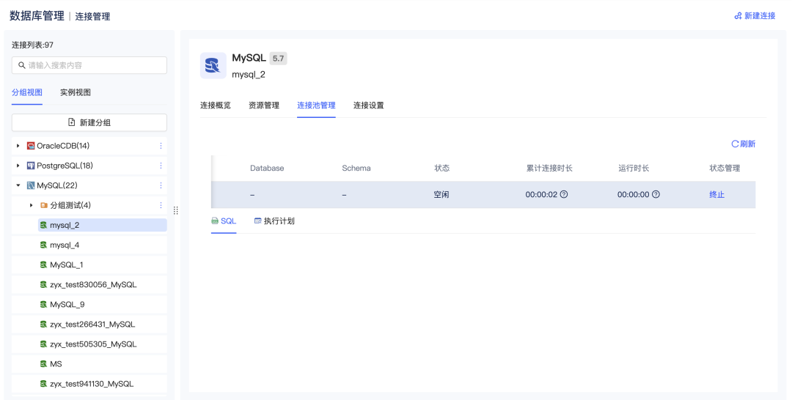Screen dimensions: 792x400
Task: Click the MySQL(22) group icon
Action: click(x=31, y=185)
